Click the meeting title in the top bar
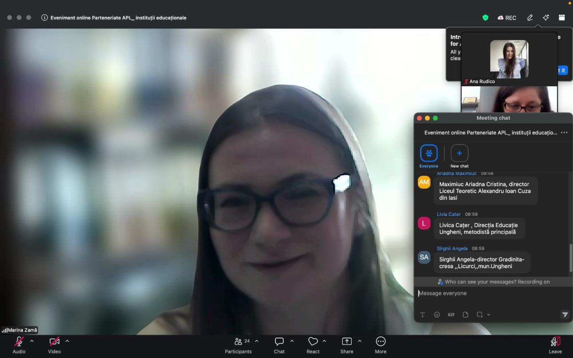The image size is (573, 358). coord(118,18)
